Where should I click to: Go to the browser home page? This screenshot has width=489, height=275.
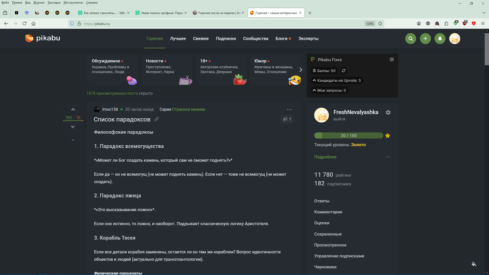click(x=33, y=23)
